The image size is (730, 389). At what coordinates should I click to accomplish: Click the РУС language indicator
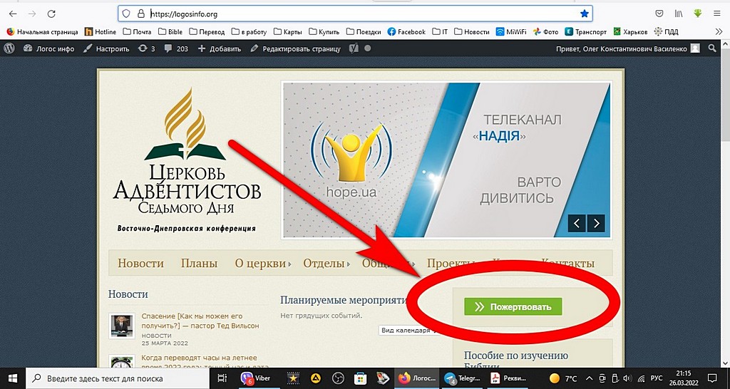coord(657,378)
